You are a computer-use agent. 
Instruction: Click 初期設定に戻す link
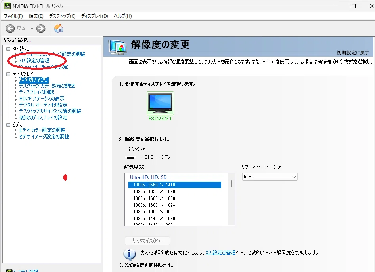pyautogui.click(x=352, y=53)
